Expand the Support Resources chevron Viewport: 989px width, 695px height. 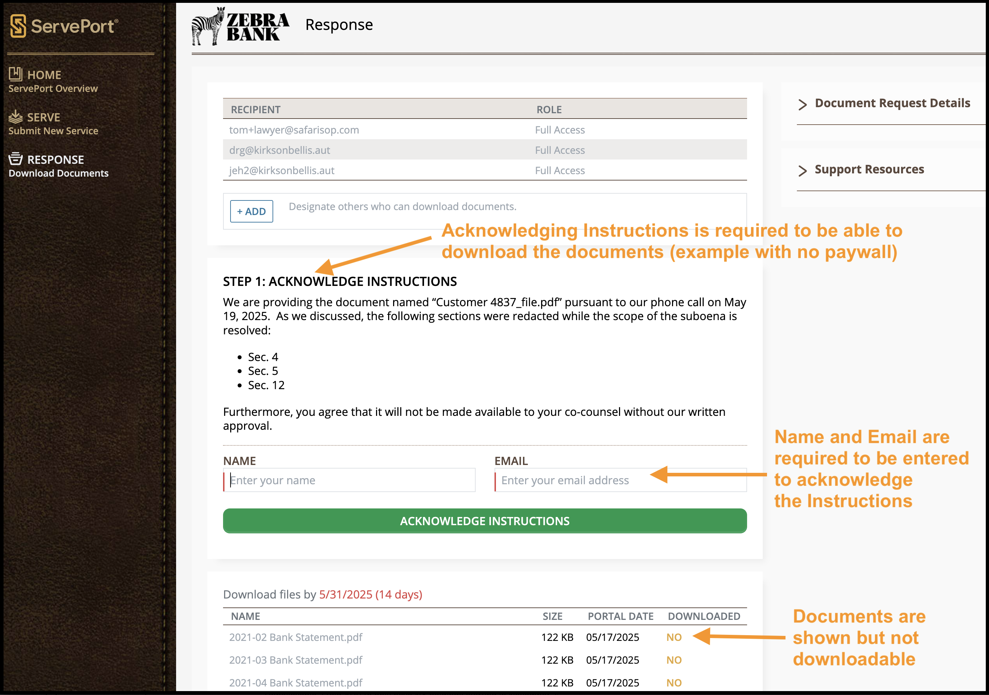click(802, 171)
